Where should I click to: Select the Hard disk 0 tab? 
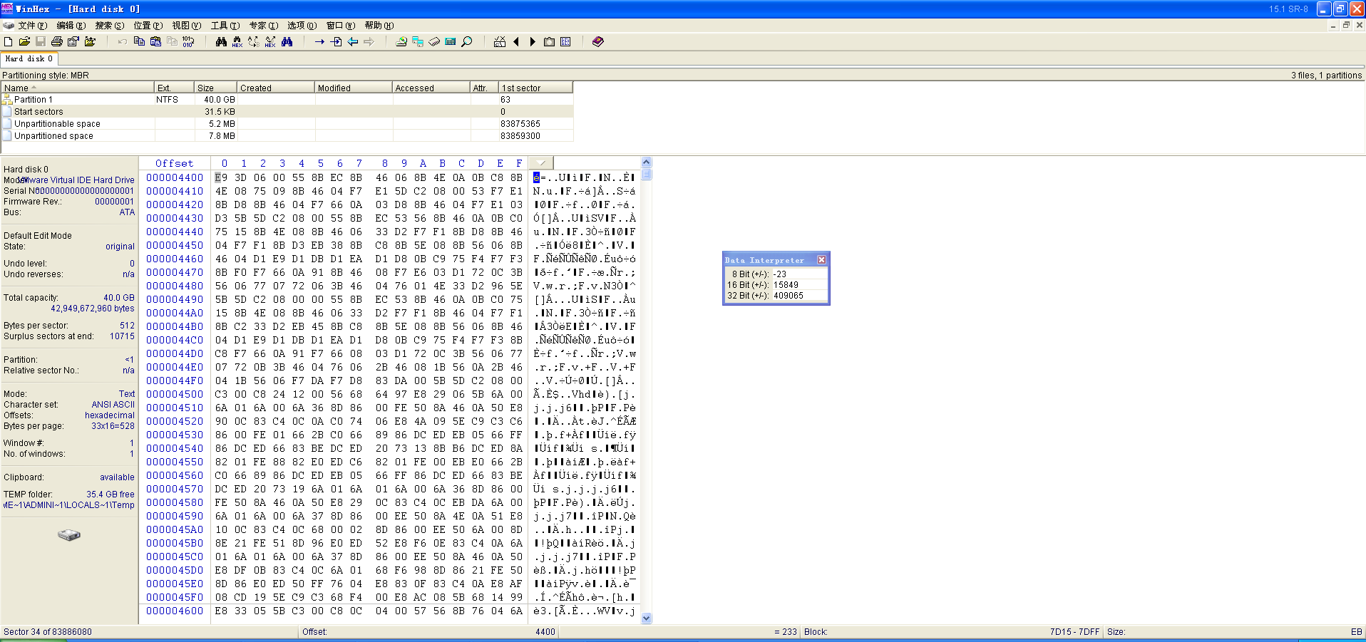tap(29, 59)
